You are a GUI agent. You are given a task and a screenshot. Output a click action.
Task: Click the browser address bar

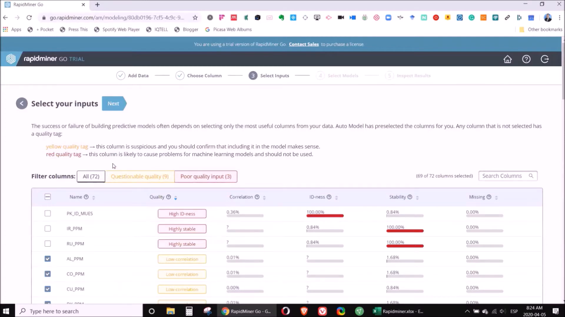pos(117,18)
